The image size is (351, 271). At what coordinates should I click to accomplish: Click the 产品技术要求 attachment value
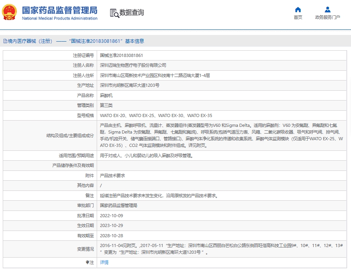112,176
